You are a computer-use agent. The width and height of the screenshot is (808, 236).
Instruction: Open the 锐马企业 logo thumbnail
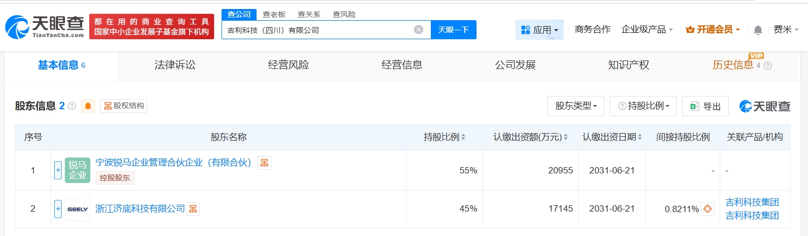(78, 170)
